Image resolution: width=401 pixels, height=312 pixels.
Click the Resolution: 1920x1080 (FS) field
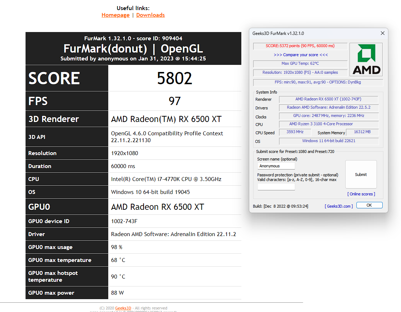coord(300,73)
